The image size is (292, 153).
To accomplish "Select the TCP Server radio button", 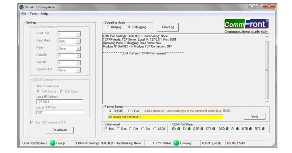I will coord(38,92).
